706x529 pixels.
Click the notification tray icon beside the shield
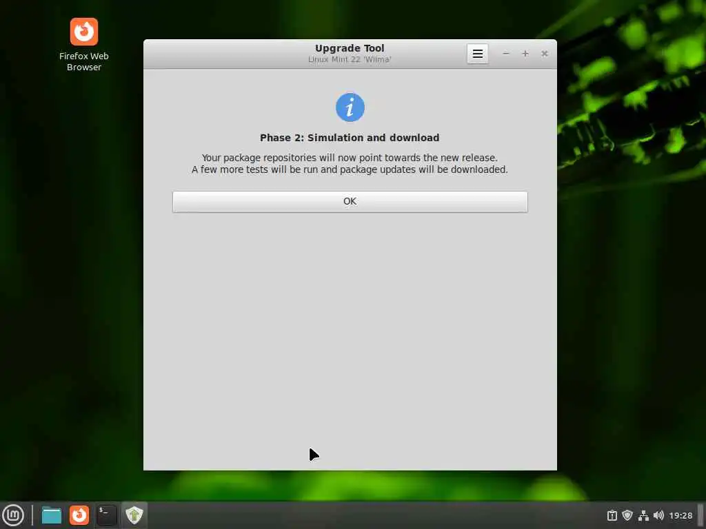coord(612,515)
